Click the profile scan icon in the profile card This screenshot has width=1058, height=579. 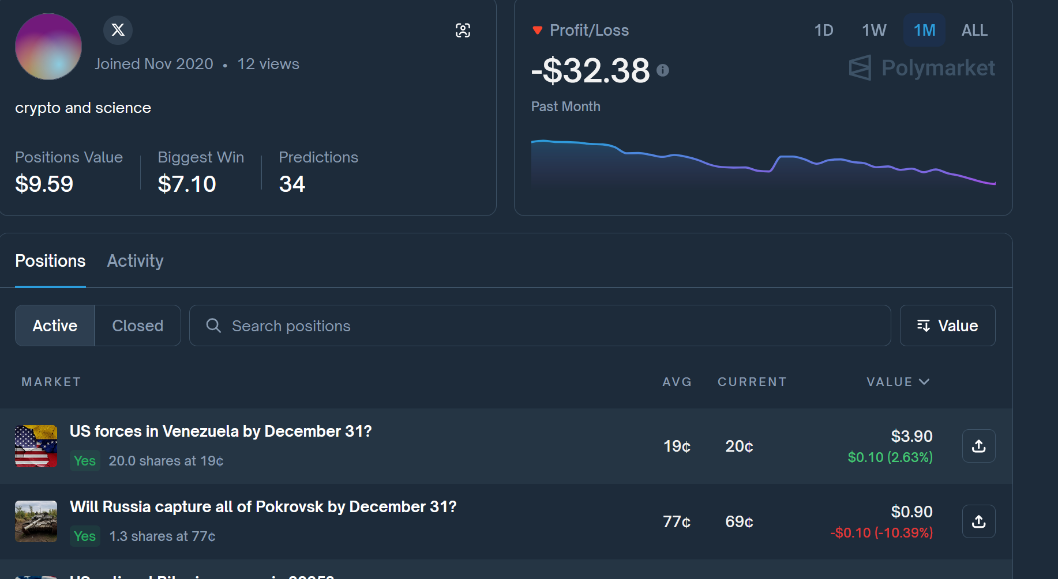[x=463, y=31]
